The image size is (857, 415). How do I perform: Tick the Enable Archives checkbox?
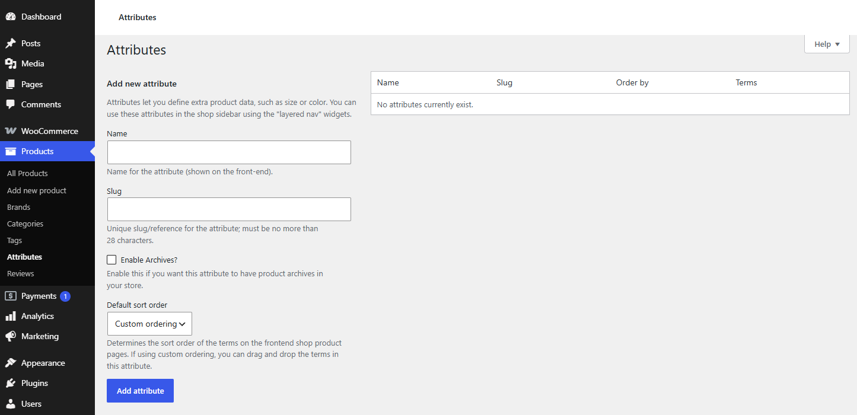pos(111,260)
